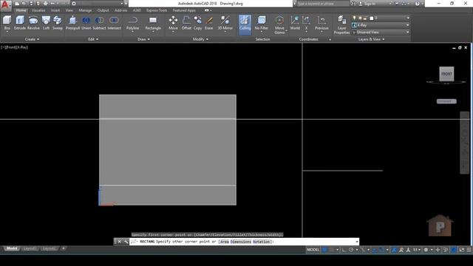Toggle polar tracking in the status bar
Screen dimensions: 473x266
point(351,250)
